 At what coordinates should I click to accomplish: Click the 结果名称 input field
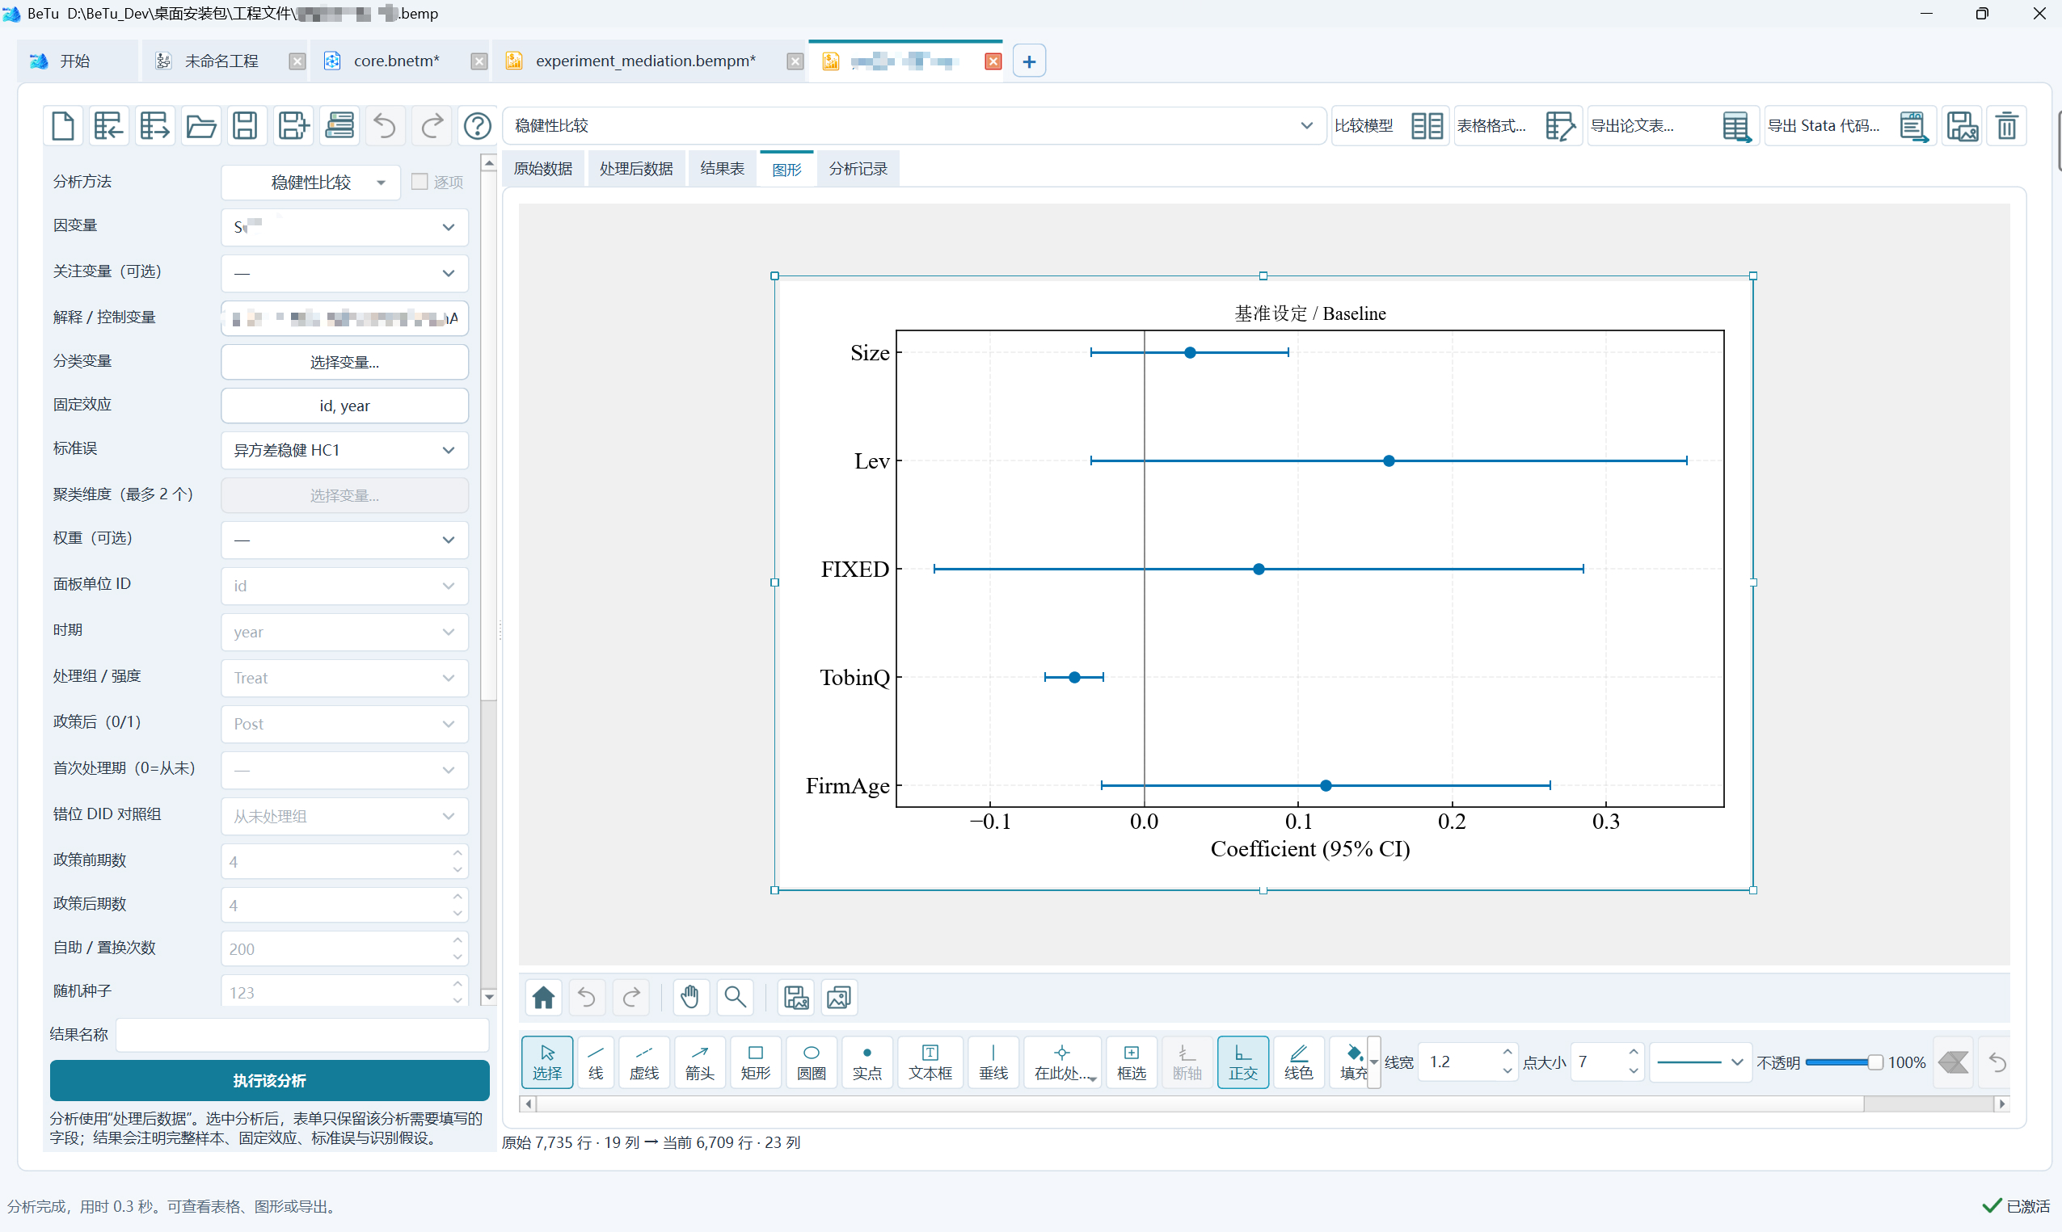pyautogui.click(x=302, y=1034)
